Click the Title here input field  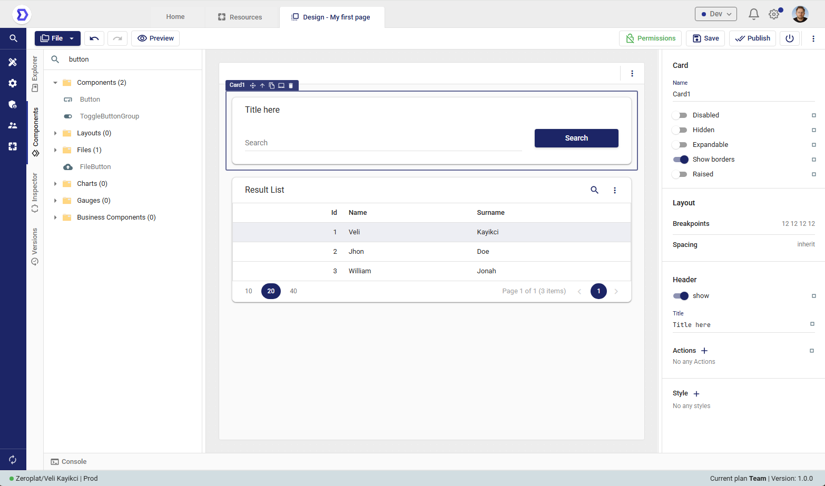tap(740, 325)
